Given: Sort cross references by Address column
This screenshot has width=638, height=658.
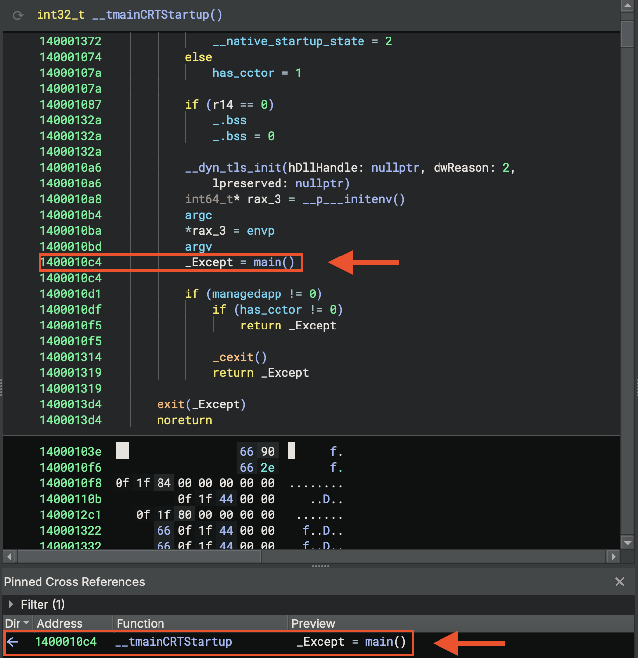Looking at the screenshot, I should (59, 623).
